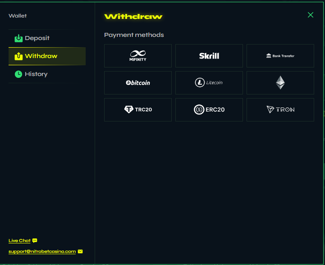This screenshot has height=265, width=325.
Task: Click the support@nitrobetcasino.com email link
Action: point(42,252)
